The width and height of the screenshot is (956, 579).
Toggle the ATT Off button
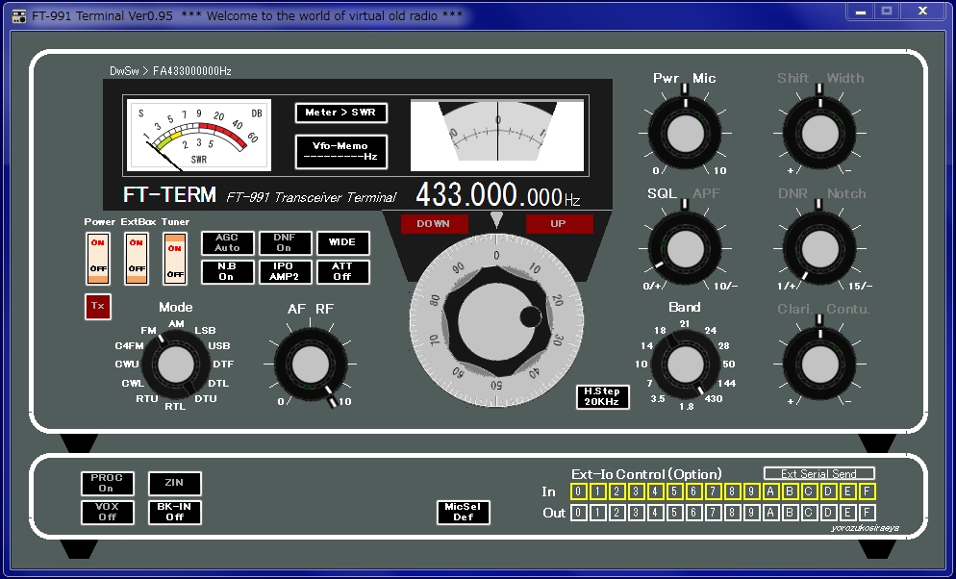coord(342,271)
